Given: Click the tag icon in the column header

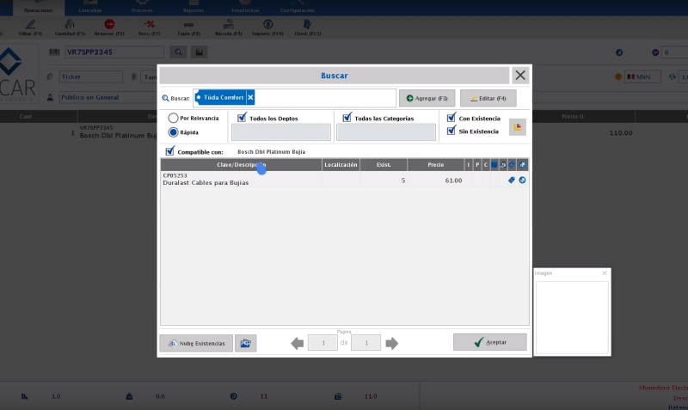Looking at the screenshot, I should 512,165.
